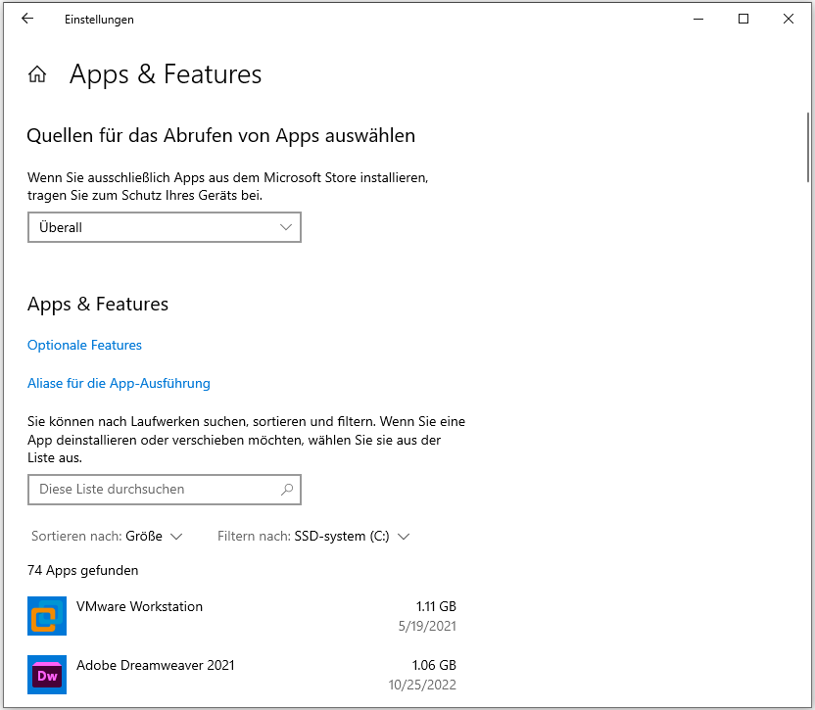
Task: Click the chevron on the Überall selector
Action: click(x=285, y=226)
